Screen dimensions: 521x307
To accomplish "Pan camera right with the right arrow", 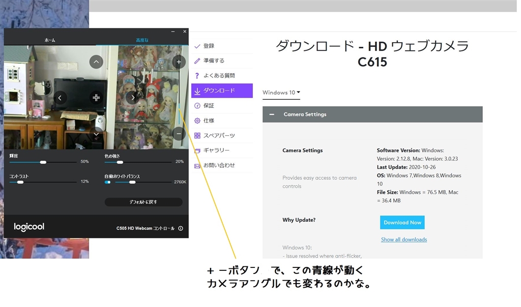I will [x=133, y=98].
